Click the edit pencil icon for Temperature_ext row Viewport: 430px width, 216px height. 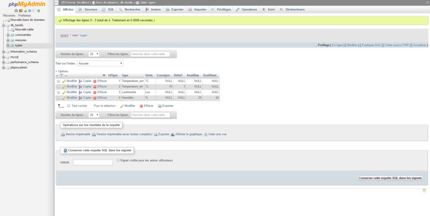64,81
